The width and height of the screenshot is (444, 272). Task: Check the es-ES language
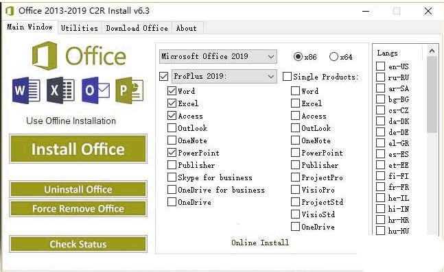click(x=380, y=154)
